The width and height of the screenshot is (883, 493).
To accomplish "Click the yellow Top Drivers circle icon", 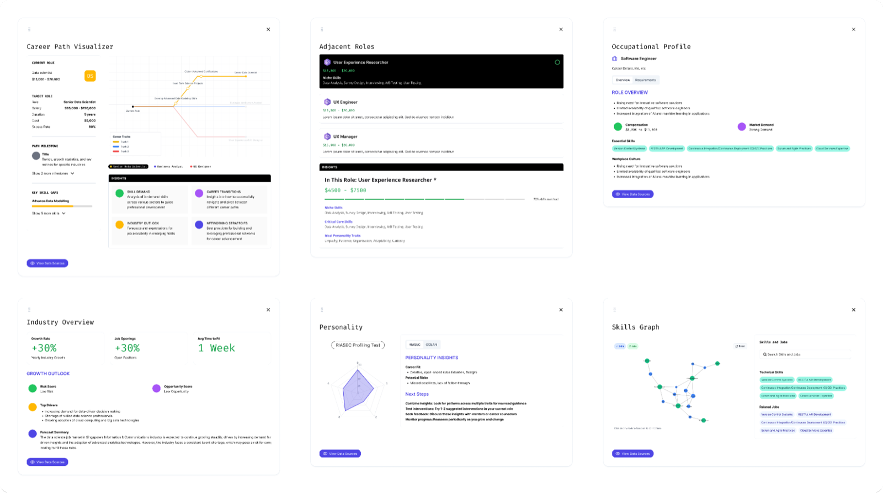I will (33, 407).
